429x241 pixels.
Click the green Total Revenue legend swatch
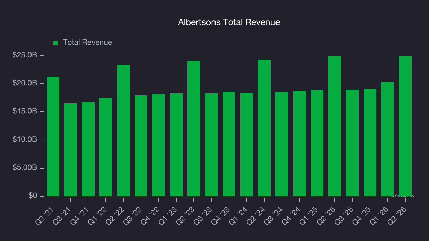click(56, 43)
